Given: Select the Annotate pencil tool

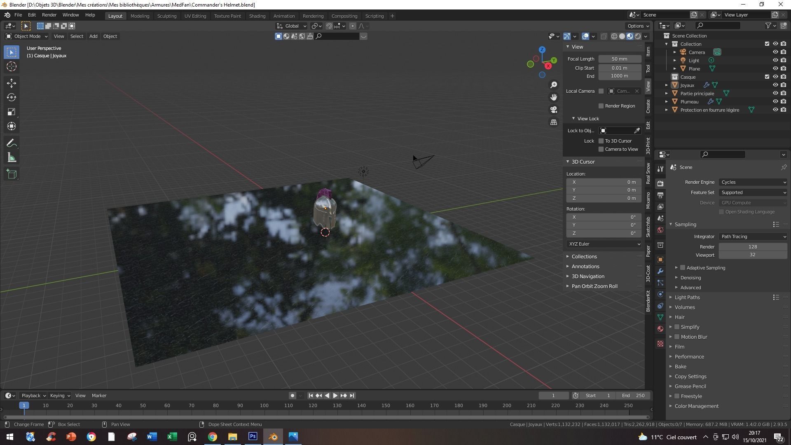Looking at the screenshot, I should tap(12, 143).
